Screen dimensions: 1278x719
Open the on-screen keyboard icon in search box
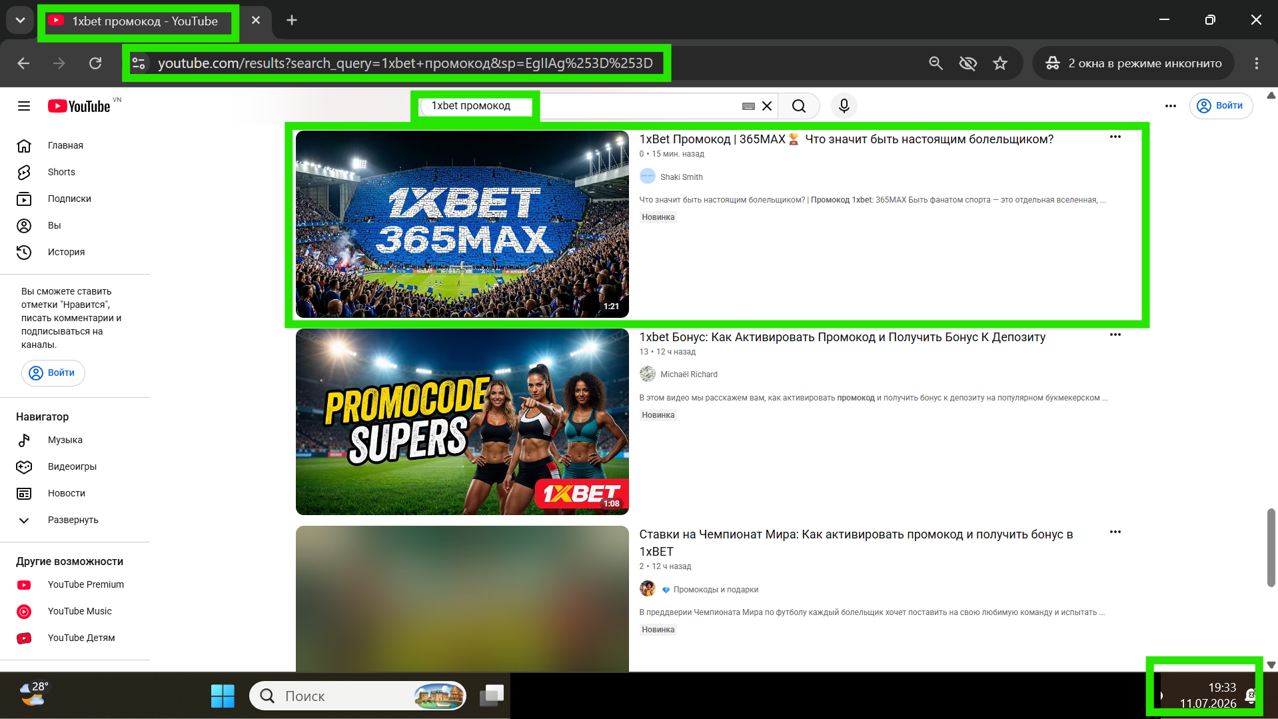click(748, 106)
